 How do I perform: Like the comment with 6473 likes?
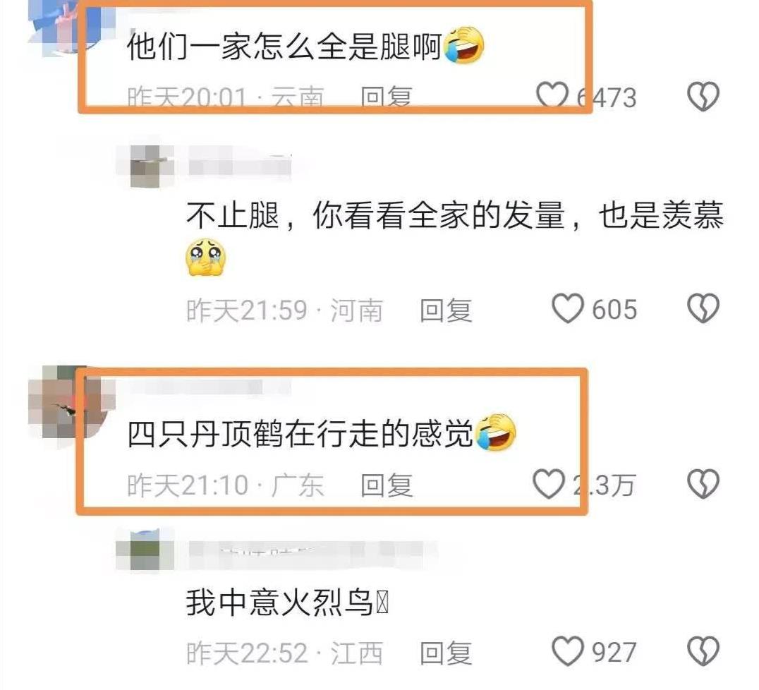[552, 95]
